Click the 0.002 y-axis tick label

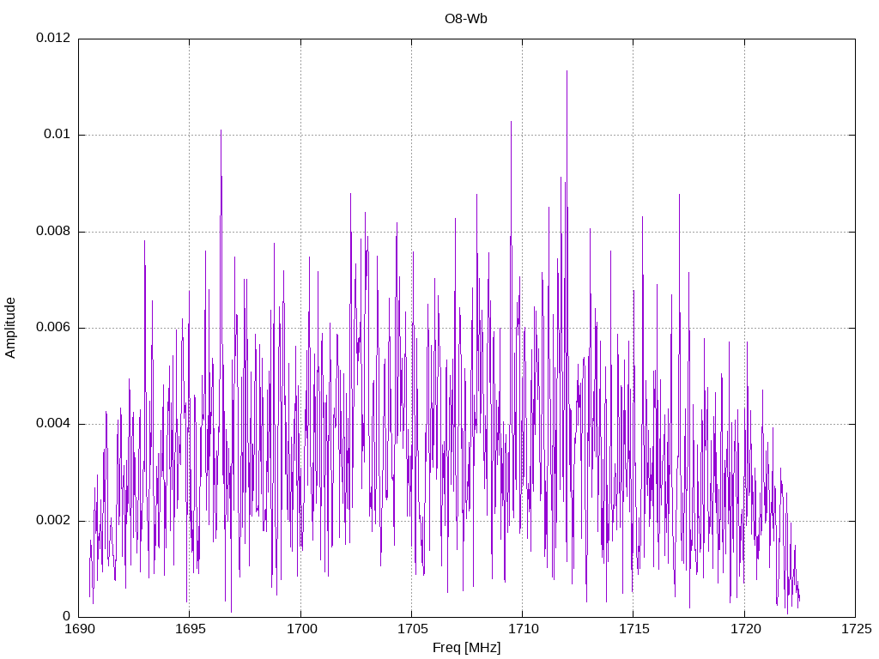[x=53, y=520]
